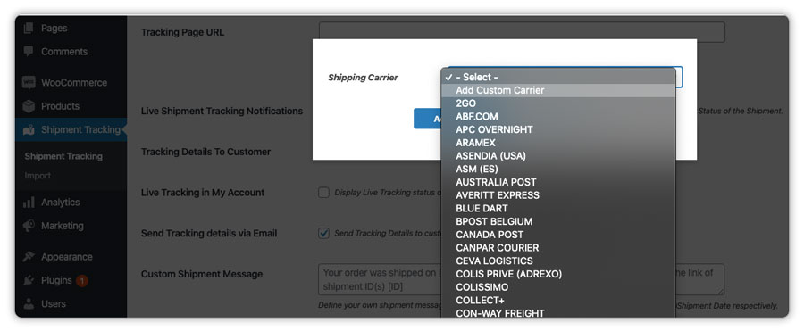Click the Marketing megaphone icon

click(29, 226)
